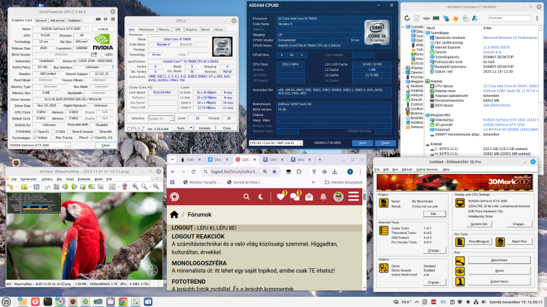This screenshot has width=547, height=307.
Task: Click the GPU-Z screenshot camera icon
Action: (98, 20)
